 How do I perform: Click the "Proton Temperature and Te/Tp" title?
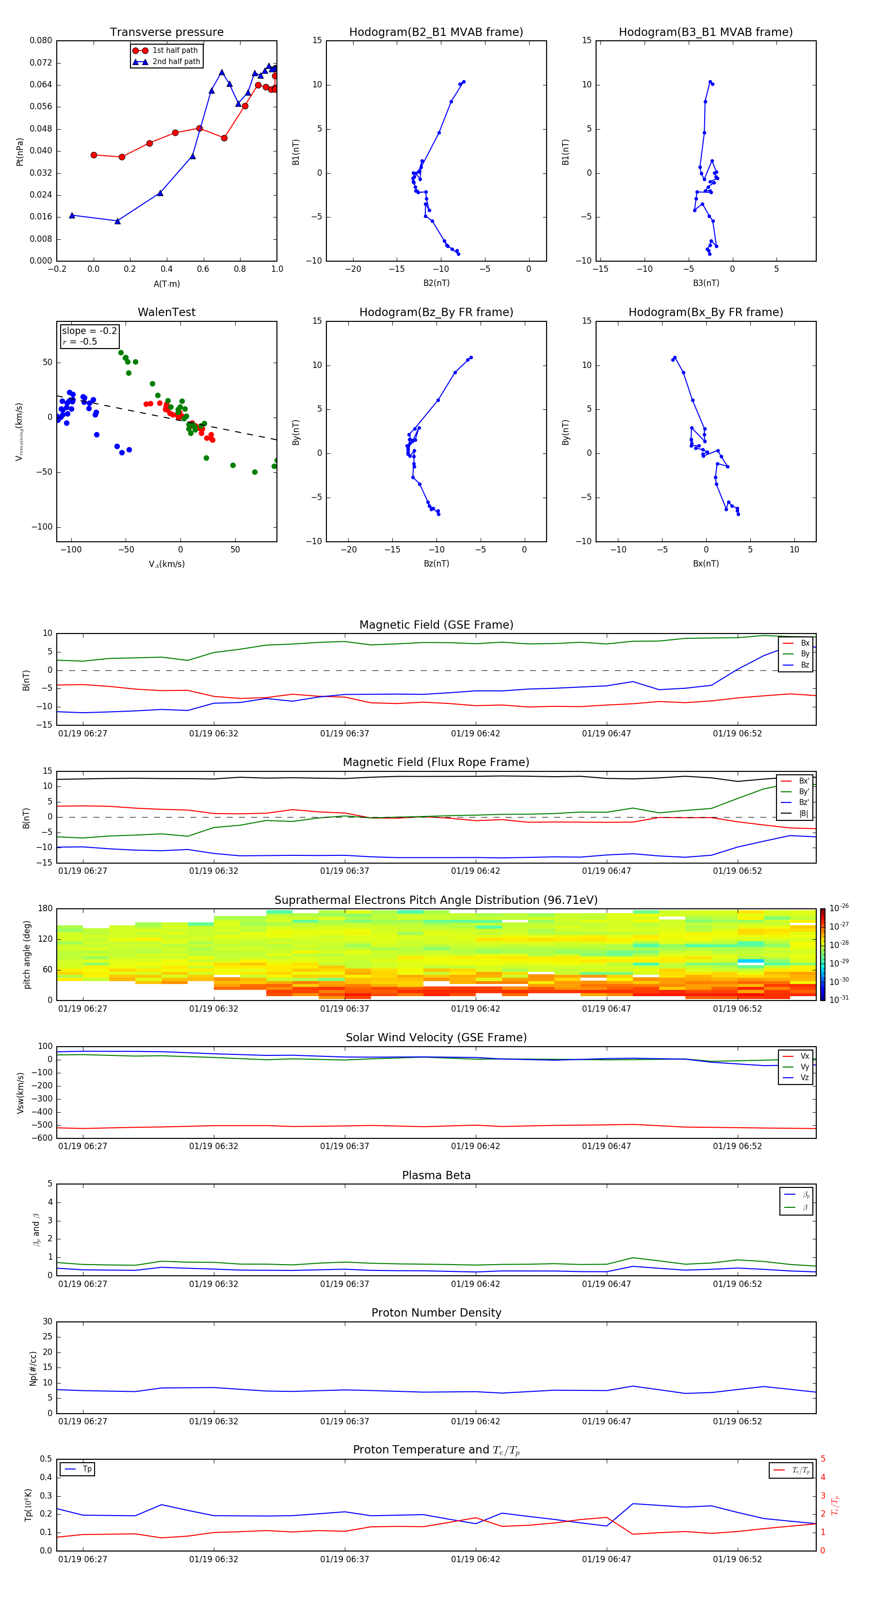pos(436,1451)
